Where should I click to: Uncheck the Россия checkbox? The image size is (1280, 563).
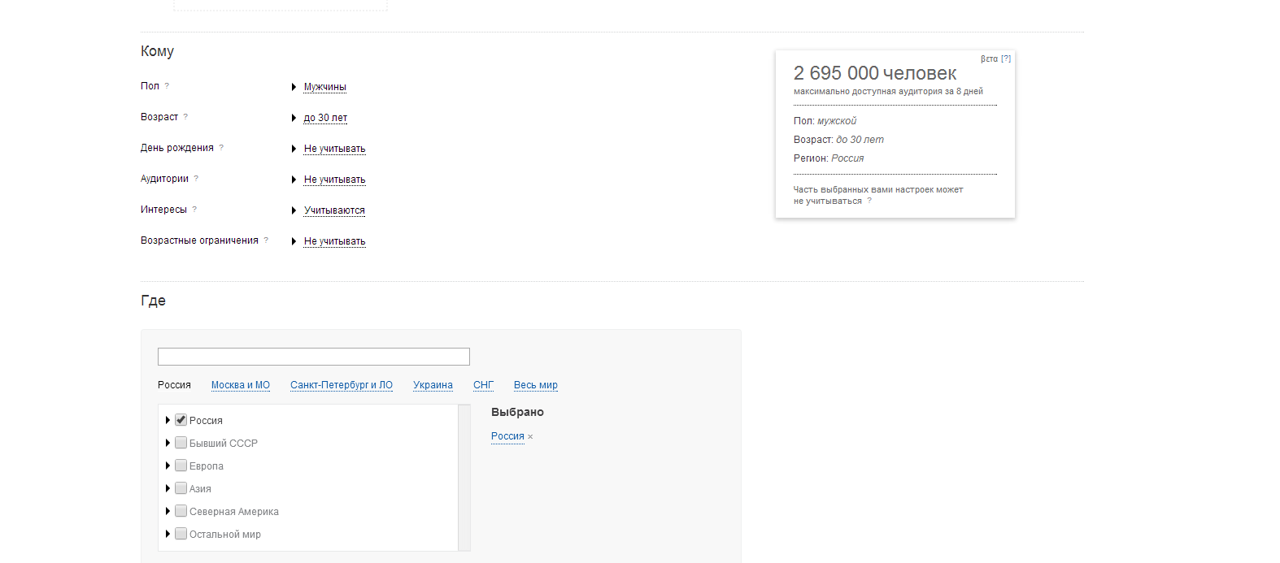[181, 420]
